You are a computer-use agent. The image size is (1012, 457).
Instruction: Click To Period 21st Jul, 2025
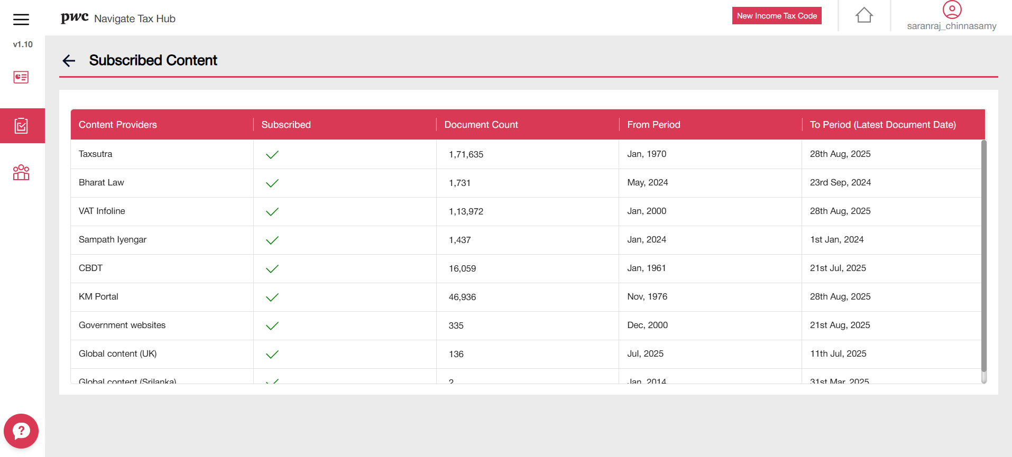[x=838, y=268]
